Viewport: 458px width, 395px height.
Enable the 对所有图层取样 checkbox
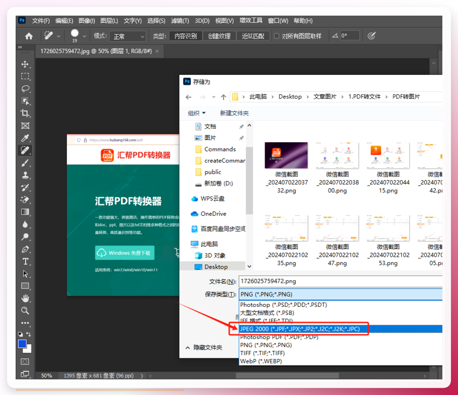pyautogui.click(x=276, y=36)
